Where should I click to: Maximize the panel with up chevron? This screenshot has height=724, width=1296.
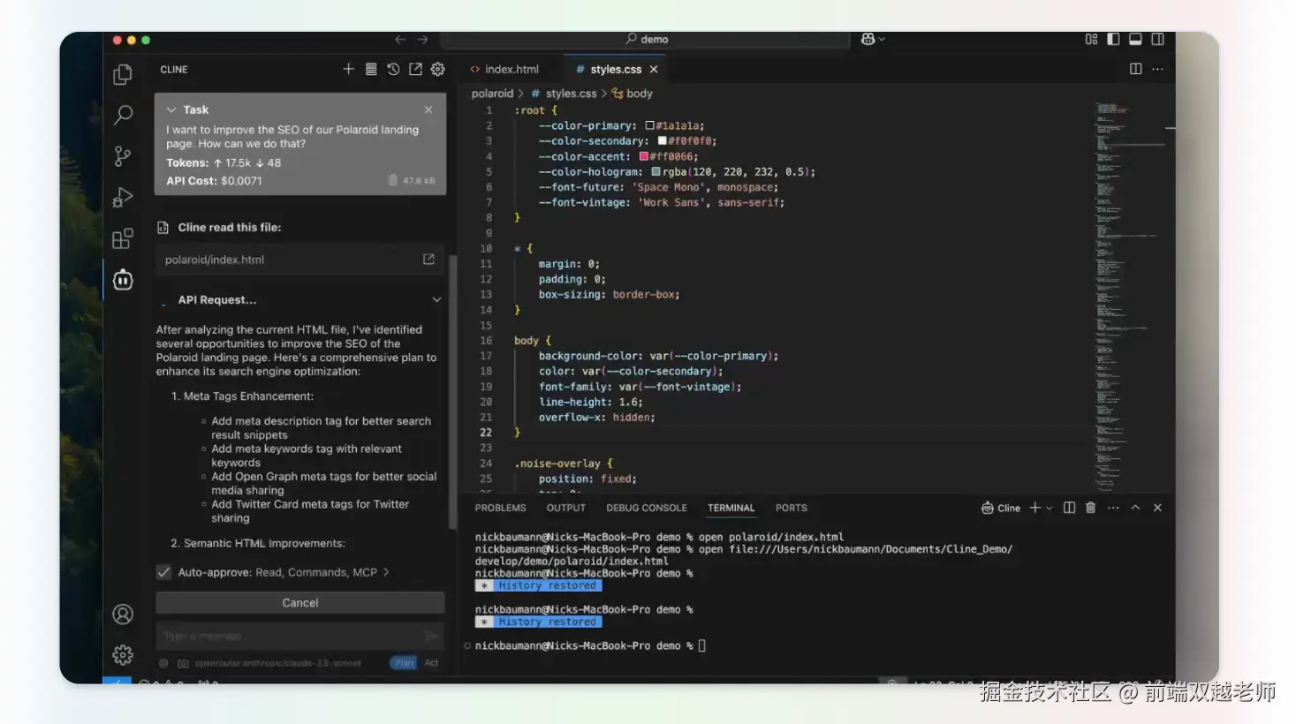pyautogui.click(x=1135, y=508)
